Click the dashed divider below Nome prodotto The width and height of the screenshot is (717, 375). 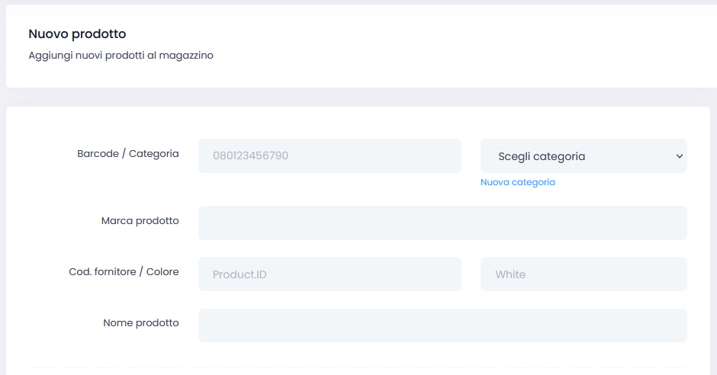tap(358, 367)
